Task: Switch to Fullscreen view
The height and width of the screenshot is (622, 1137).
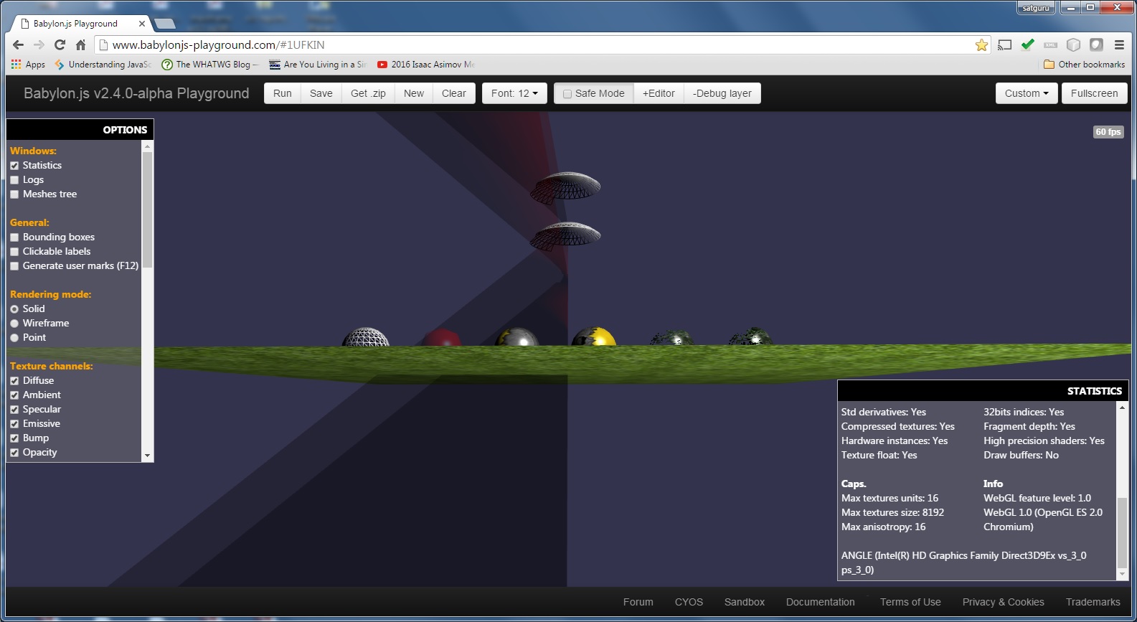Action: coord(1094,93)
